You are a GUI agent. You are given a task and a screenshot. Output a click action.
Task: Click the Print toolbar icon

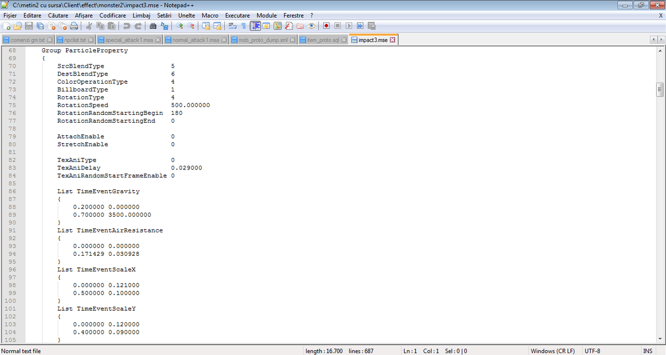coord(74,26)
